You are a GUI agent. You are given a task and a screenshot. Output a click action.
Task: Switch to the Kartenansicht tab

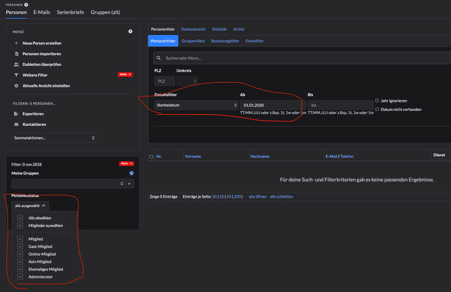(193, 29)
